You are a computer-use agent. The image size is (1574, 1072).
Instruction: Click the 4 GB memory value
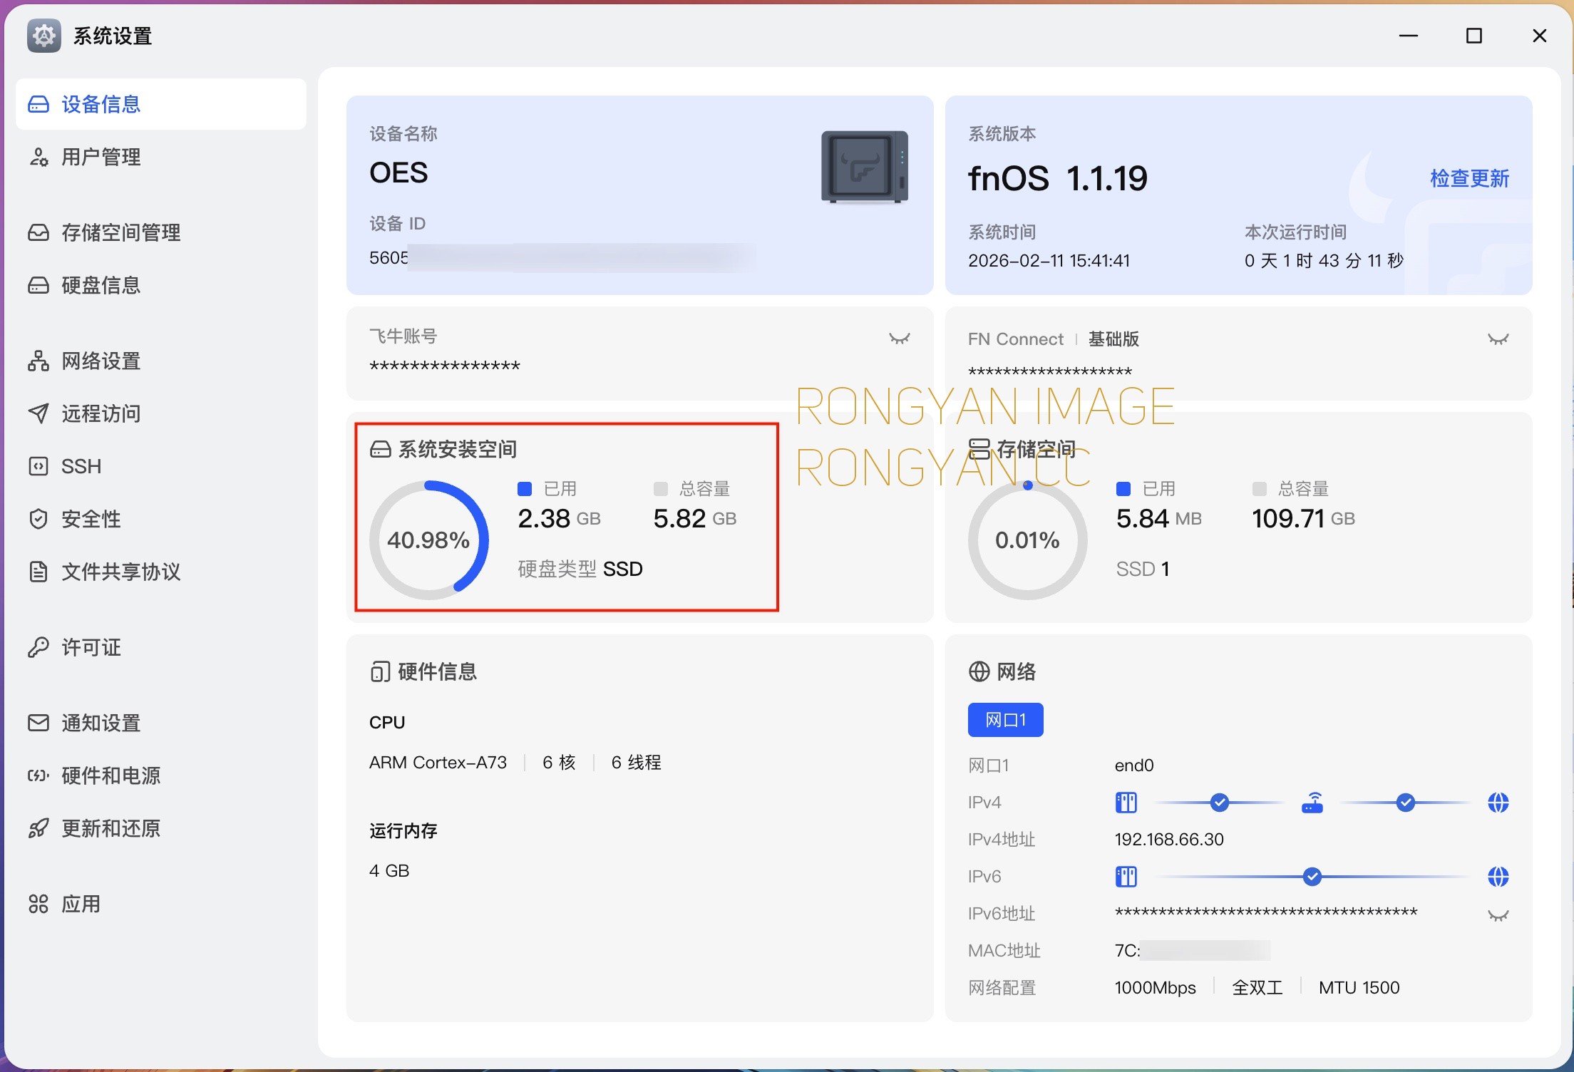(x=389, y=871)
